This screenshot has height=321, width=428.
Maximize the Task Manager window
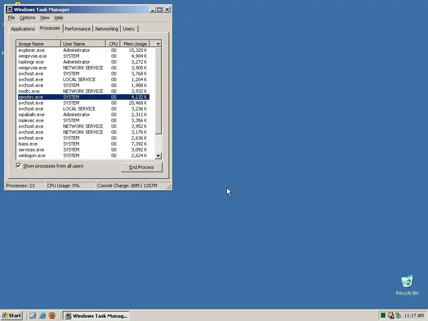pyautogui.click(x=159, y=10)
